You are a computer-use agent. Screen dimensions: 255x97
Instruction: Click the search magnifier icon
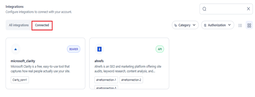click(x=204, y=9)
